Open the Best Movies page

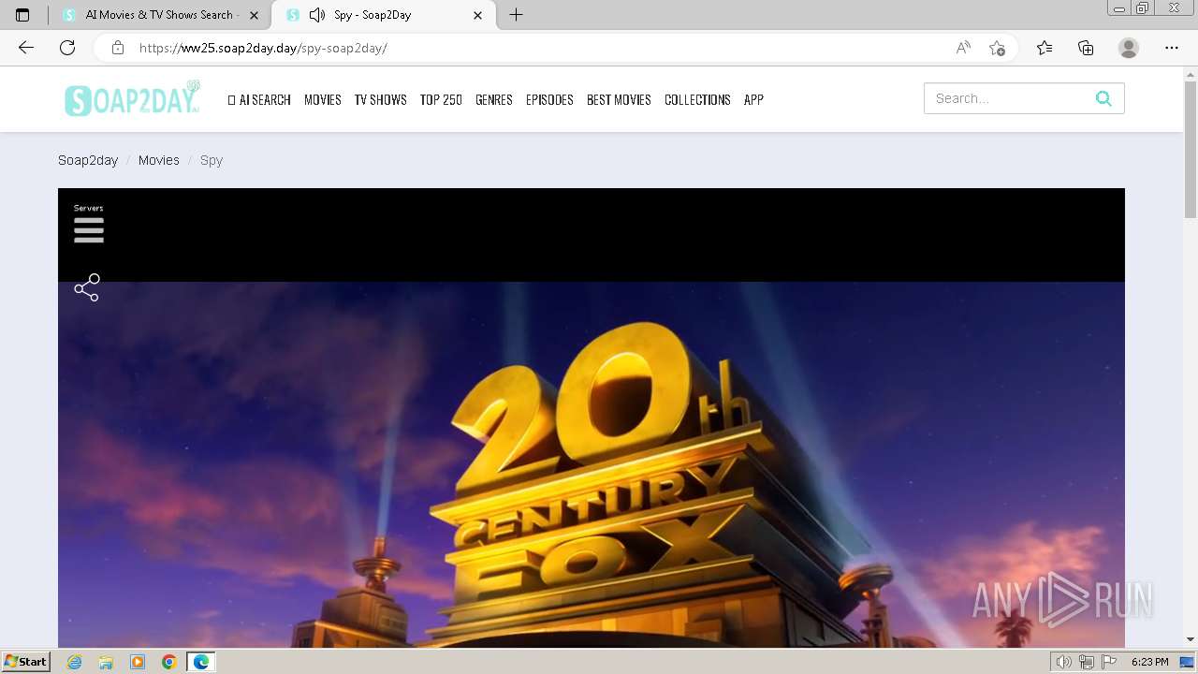619,99
